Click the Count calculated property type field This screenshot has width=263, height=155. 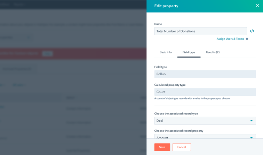click(x=205, y=92)
